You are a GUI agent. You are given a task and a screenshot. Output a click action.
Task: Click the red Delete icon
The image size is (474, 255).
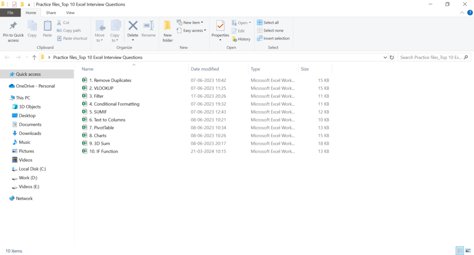coord(133,25)
